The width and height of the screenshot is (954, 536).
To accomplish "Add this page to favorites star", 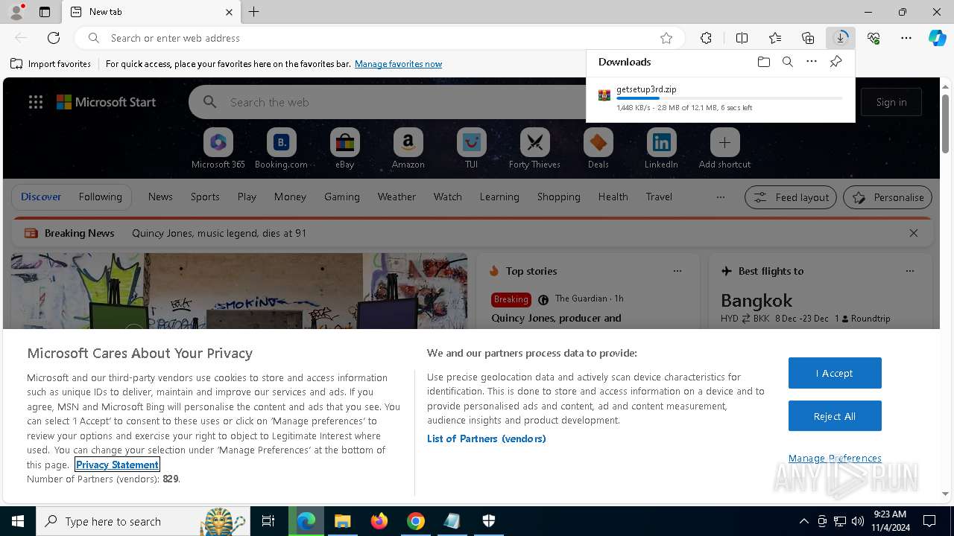I will tap(666, 38).
